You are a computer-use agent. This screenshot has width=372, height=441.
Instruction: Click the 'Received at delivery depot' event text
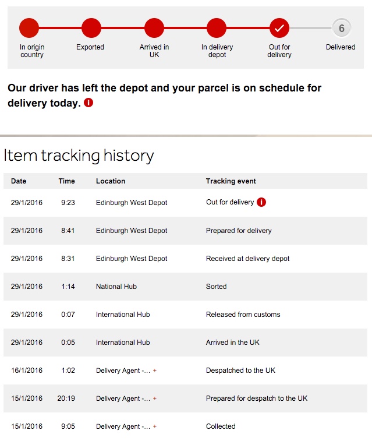pos(247,259)
